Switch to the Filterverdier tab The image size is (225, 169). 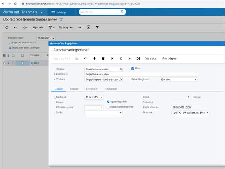click(x=111, y=89)
